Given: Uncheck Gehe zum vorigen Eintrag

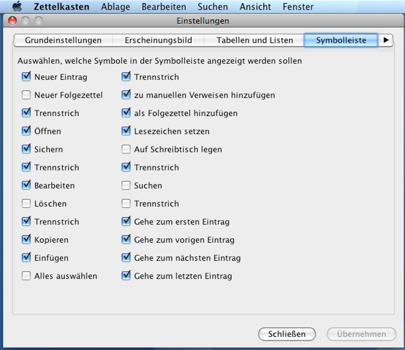Looking at the screenshot, I should coord(126,239).
